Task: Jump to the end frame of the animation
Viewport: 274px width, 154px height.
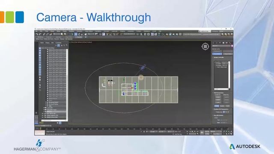Action: [x=197, y=131]
